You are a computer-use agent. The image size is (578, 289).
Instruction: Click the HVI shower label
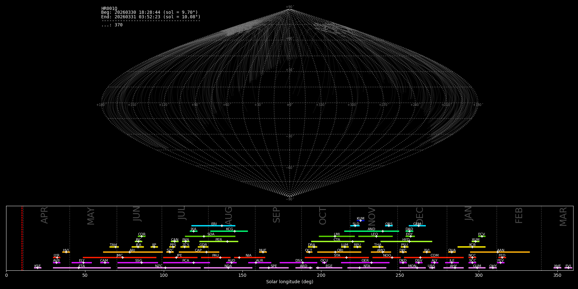tap(66, 250)
